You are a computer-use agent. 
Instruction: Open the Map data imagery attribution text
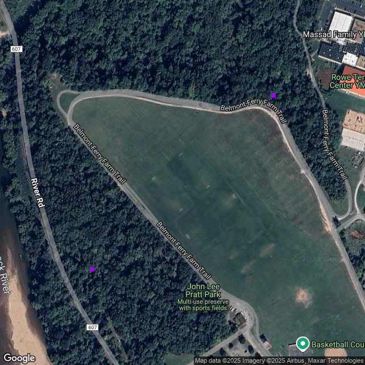point(279,361)
